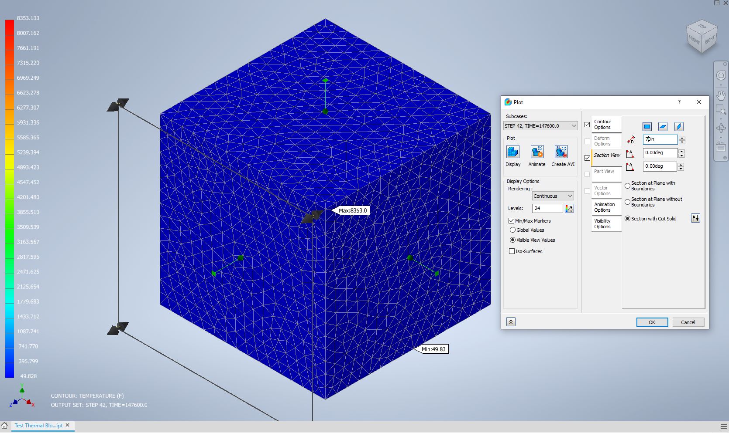Open the Contour Options tab

[606, 125]
